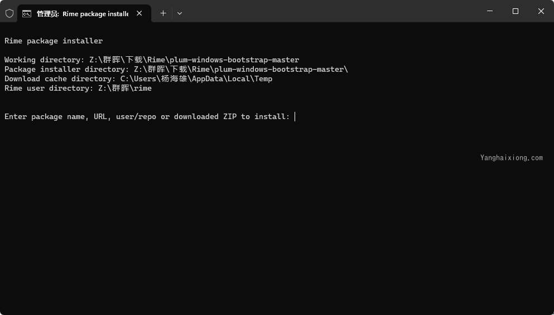
Task: Open a new terminal tab with plus
Action: [x=163, y=13]
